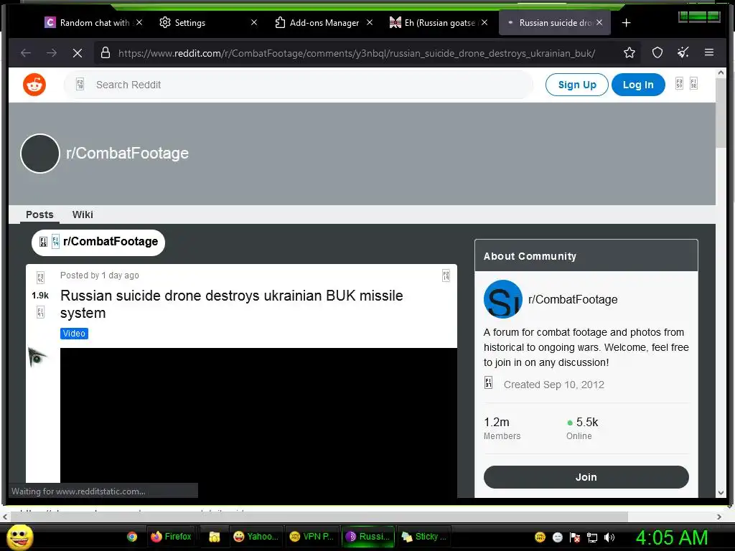
Task: Click the site lock padlock icon
Action: coord(106,53)
